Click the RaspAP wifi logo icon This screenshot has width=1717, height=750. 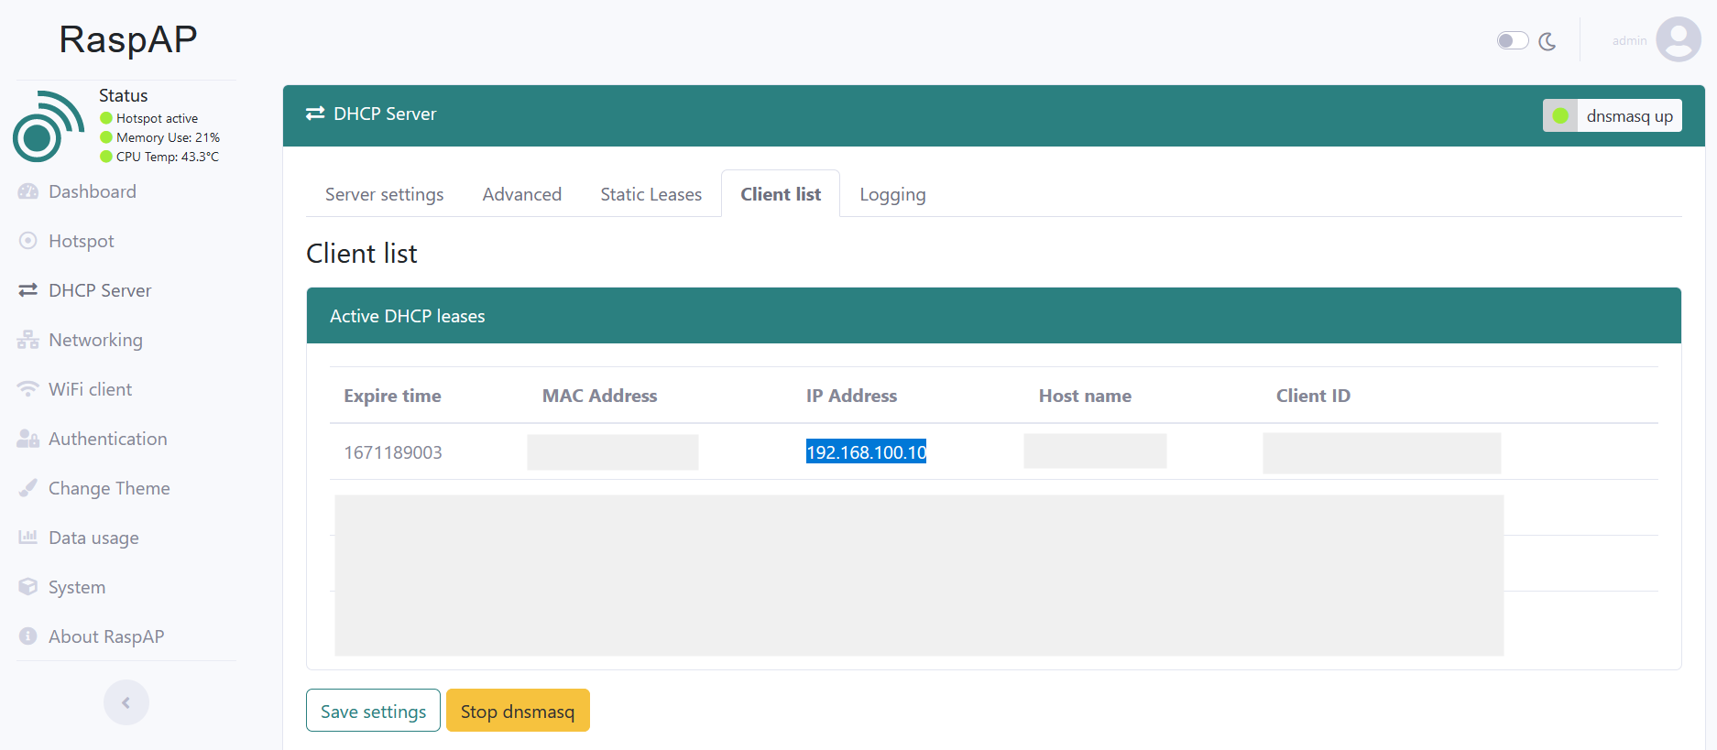point(49,126)
